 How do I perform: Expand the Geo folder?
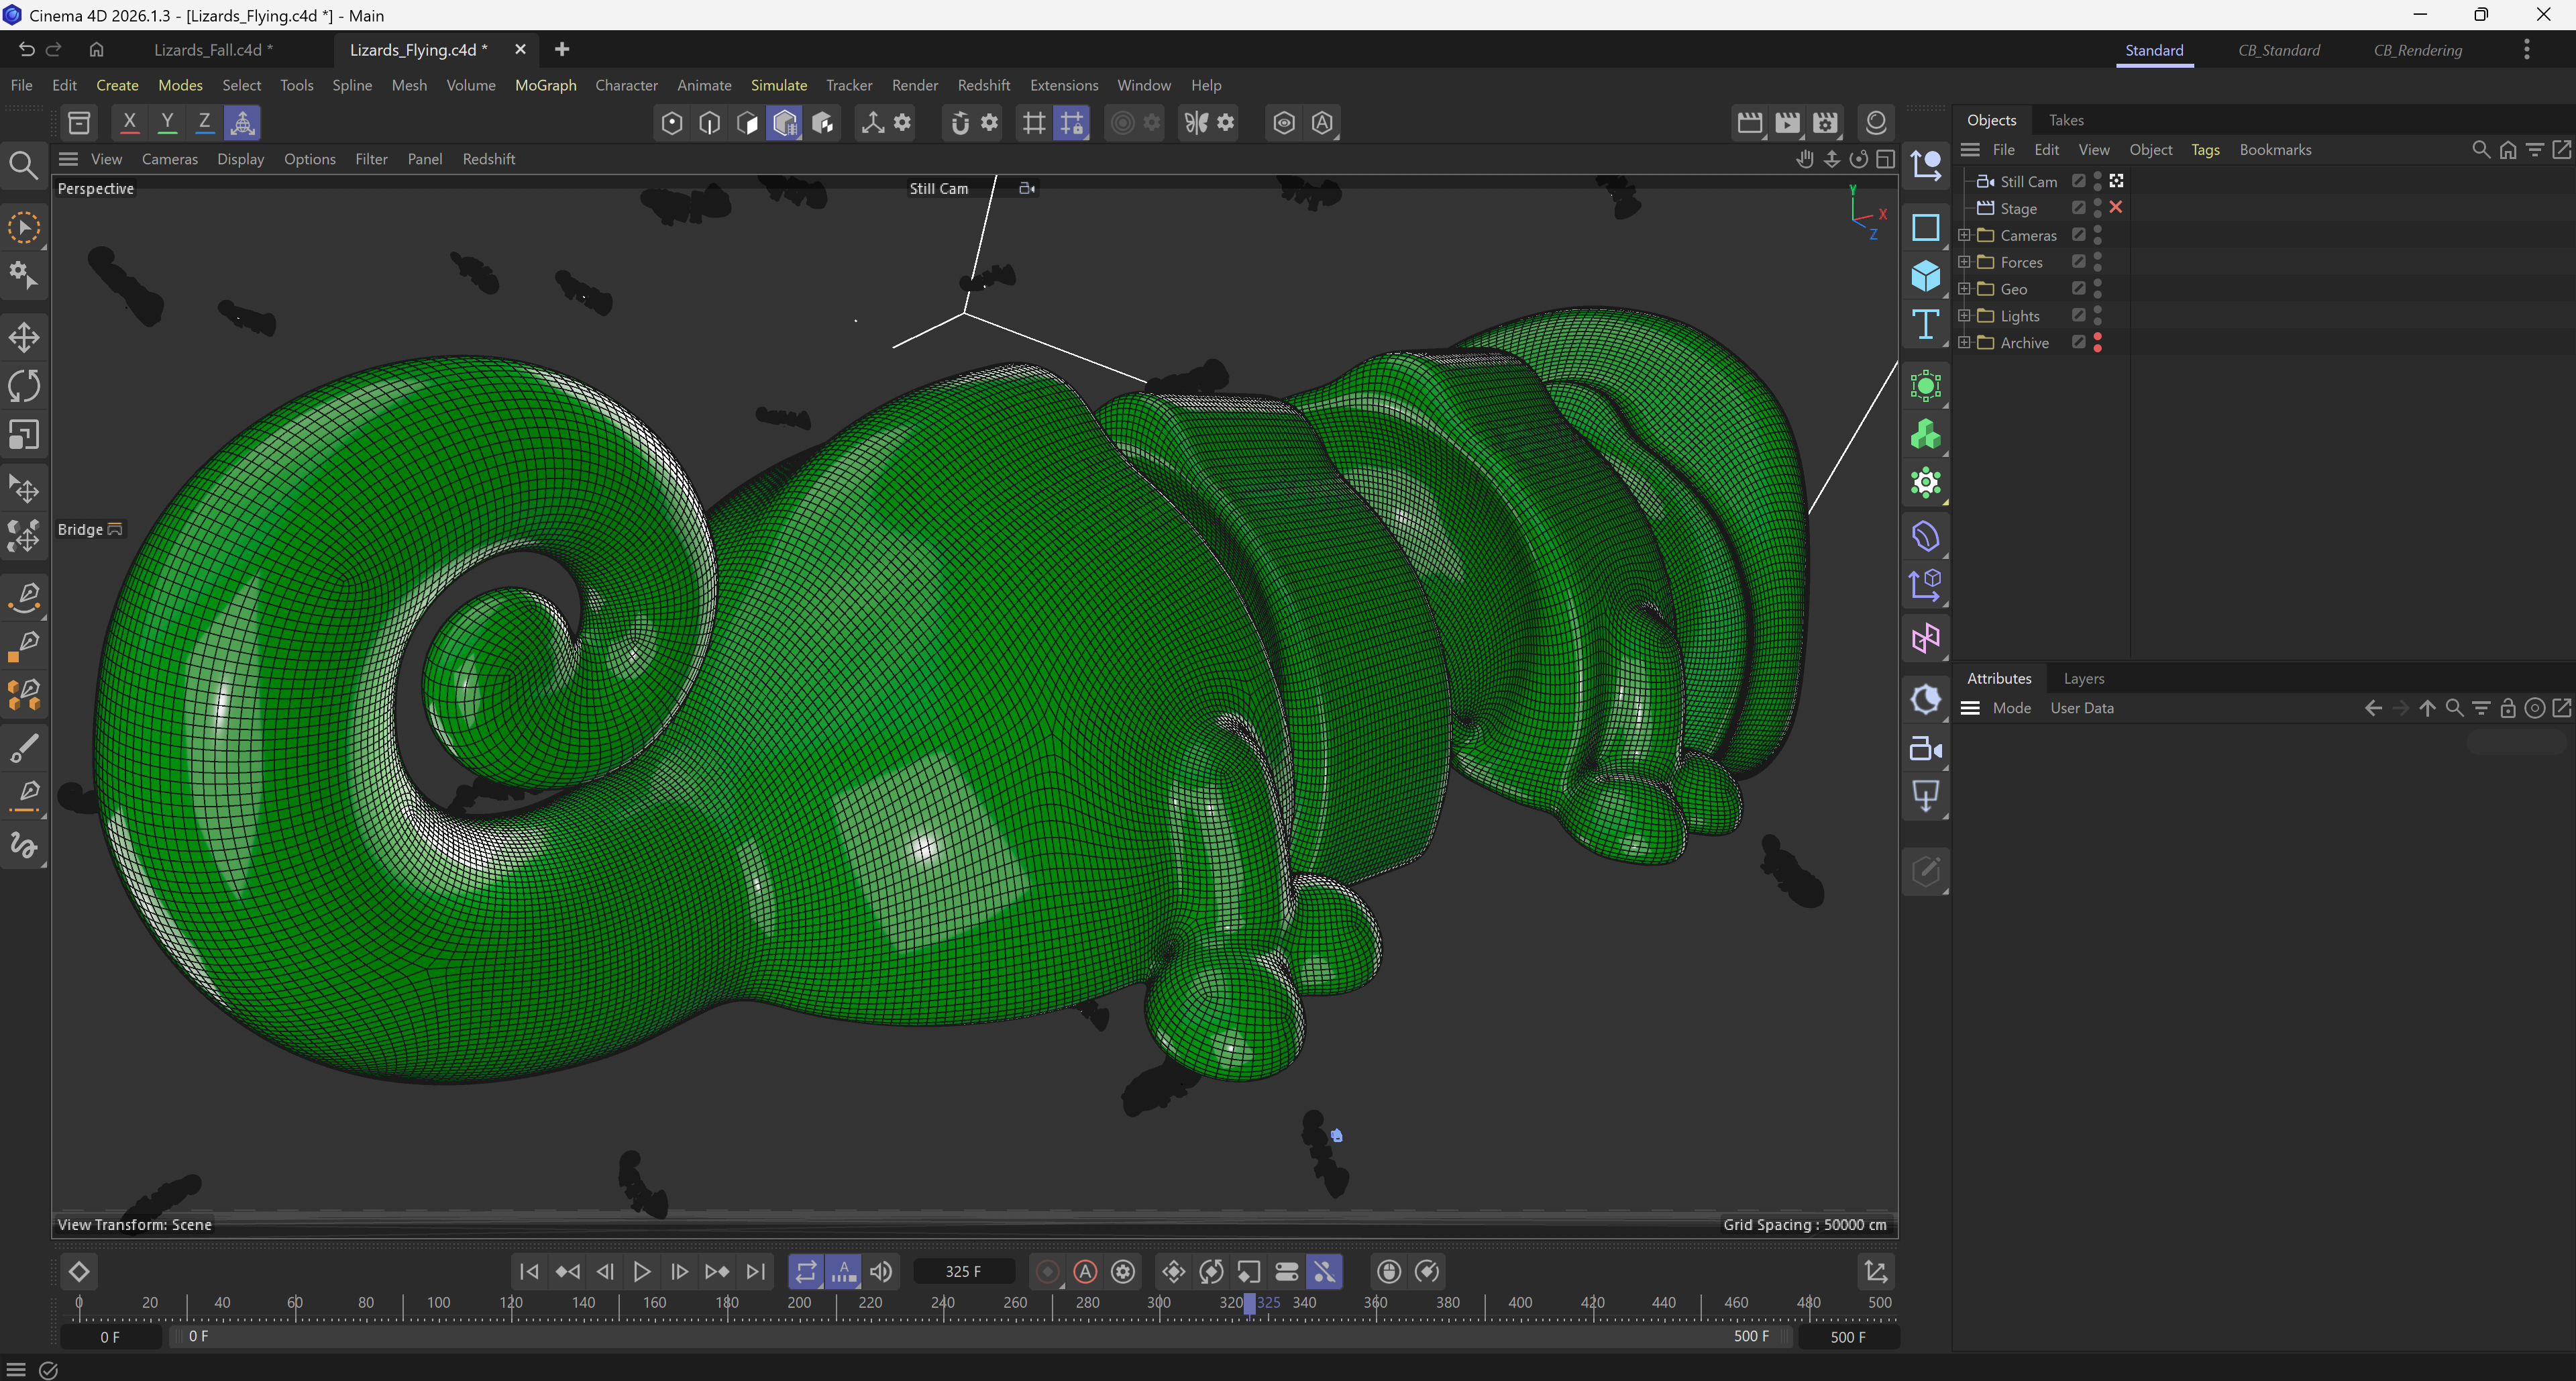click(1964, 289)
